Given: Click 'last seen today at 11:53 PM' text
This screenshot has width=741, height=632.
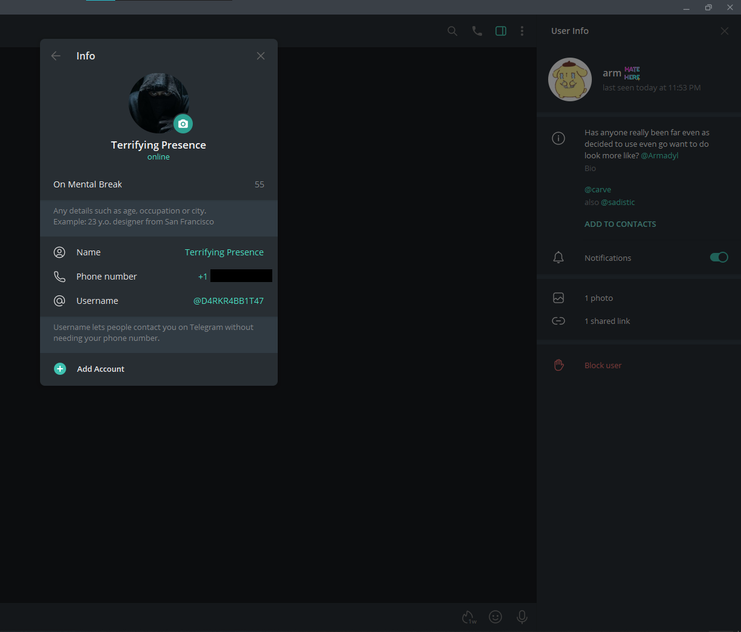Looking at the screenshot, I should tap(652, 88).
